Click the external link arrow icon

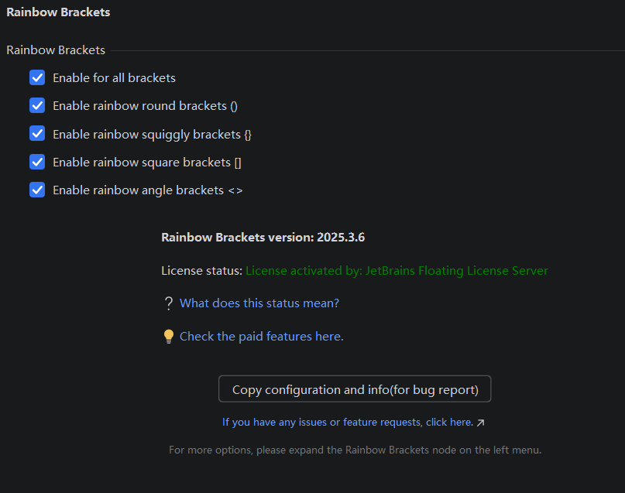pos(481,423)
